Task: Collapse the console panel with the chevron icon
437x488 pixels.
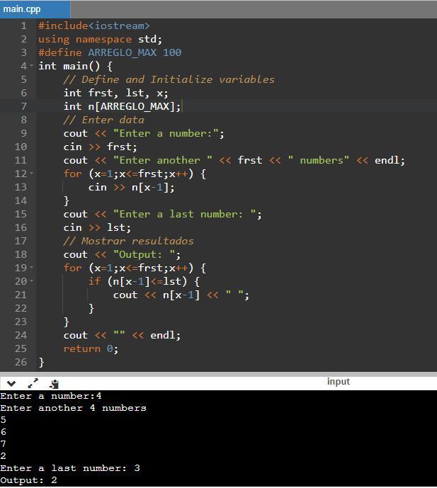Action: click(11, 383)
